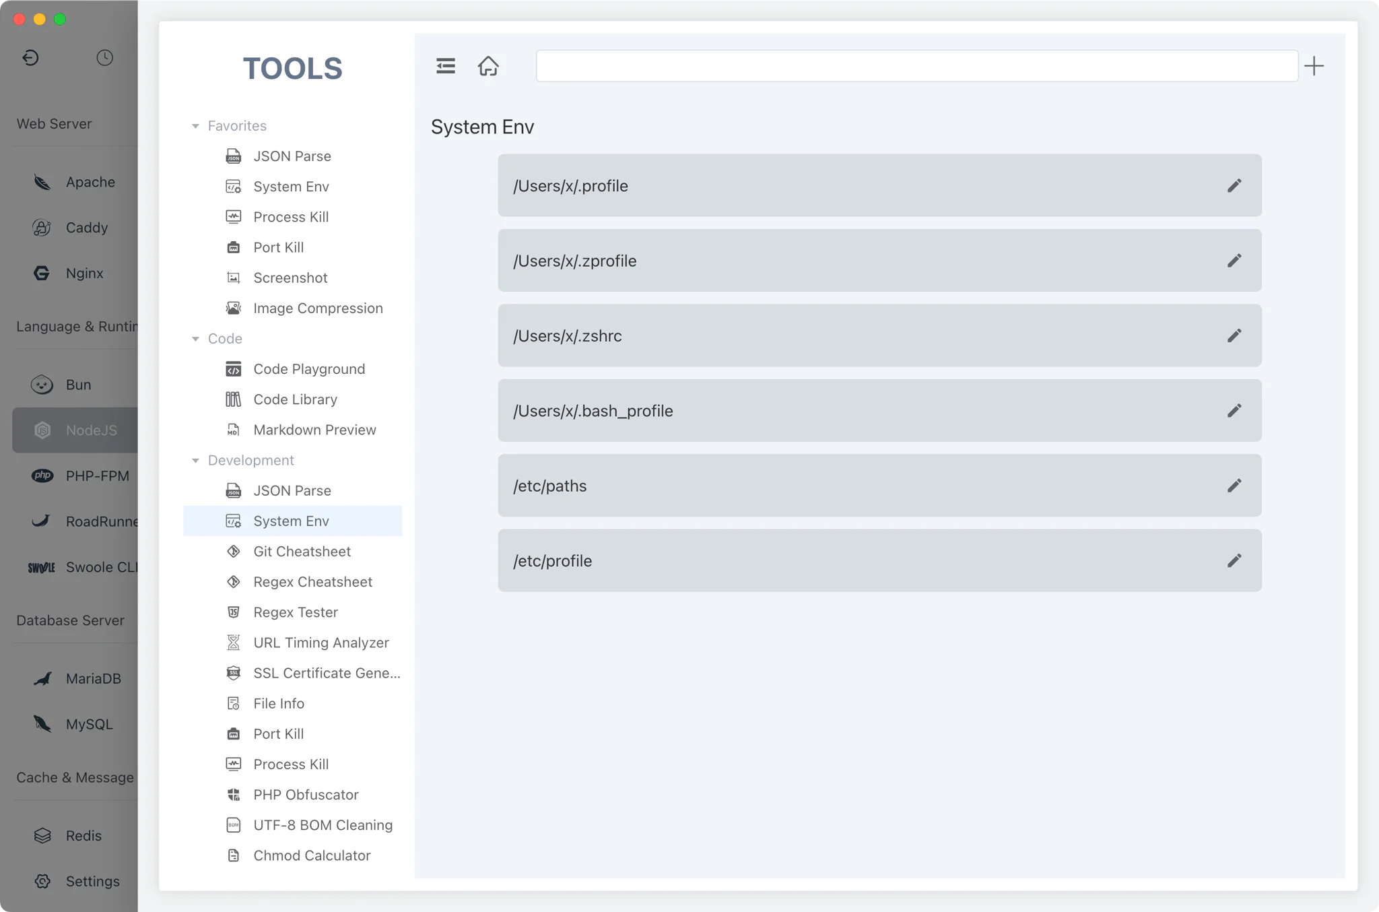Click the PHP-FPM icon

coord(42,476)
